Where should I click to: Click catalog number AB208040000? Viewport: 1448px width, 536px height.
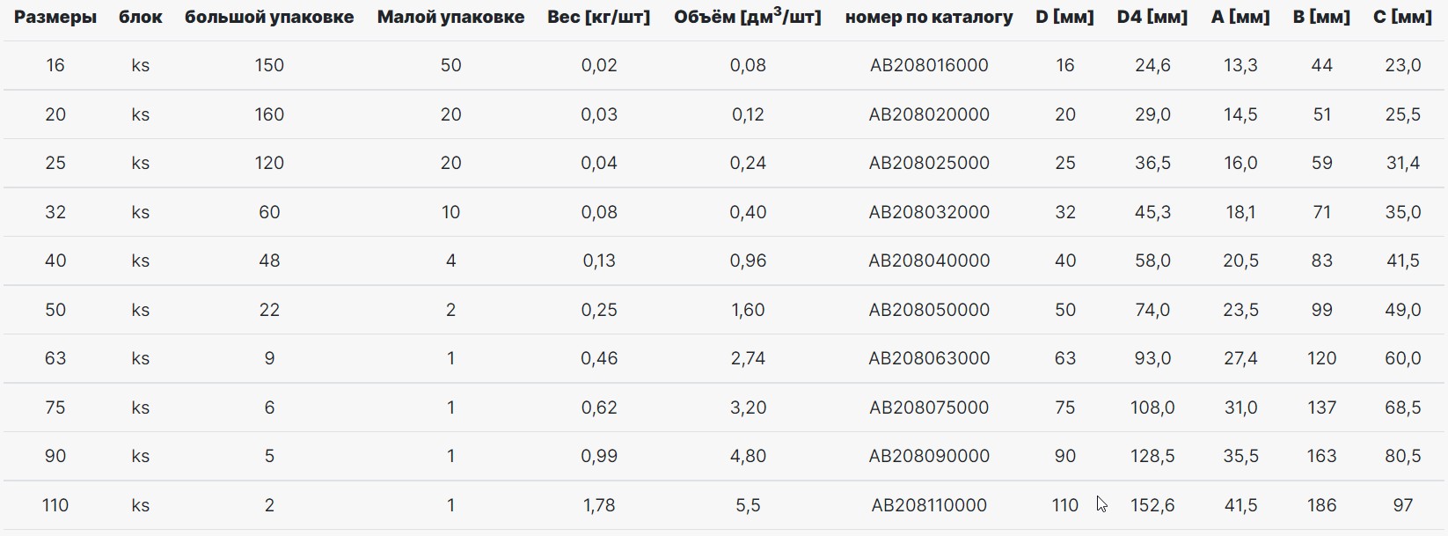[929, 261]
